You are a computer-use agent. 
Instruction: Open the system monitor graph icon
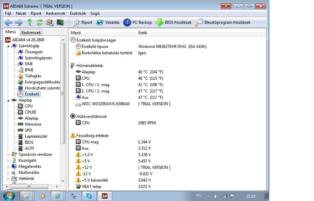pos(60,22)
